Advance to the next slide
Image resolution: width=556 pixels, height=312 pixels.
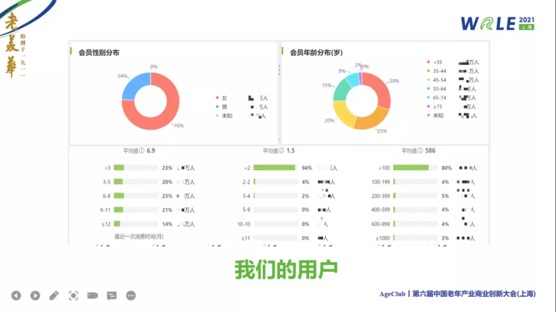(35, 296)
